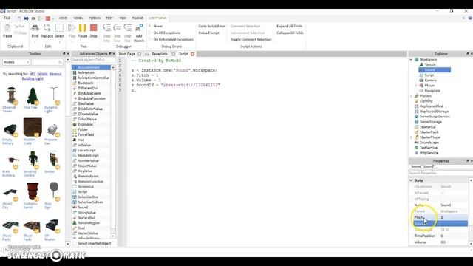Collapse the Data properties section

(x=411, y=180)
